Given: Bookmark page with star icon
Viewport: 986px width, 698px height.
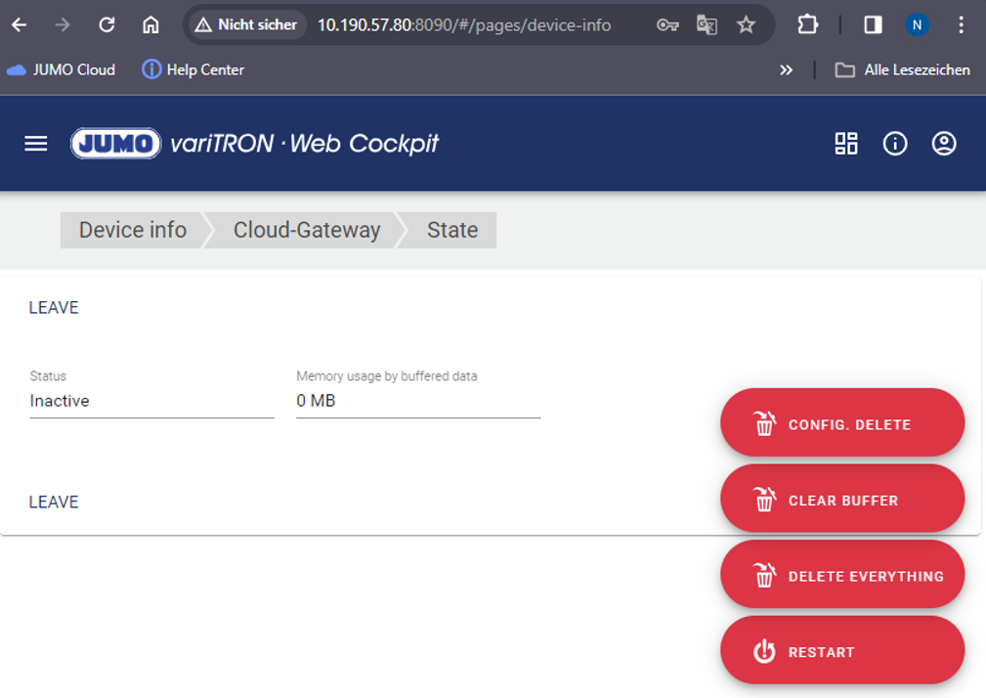Looking at the screenshot, I should tap(747, 24).
